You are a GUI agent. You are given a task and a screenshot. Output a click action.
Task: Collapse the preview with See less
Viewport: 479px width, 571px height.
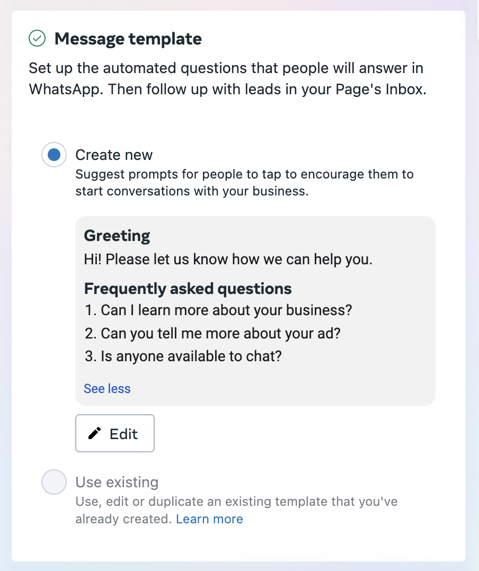107,389
